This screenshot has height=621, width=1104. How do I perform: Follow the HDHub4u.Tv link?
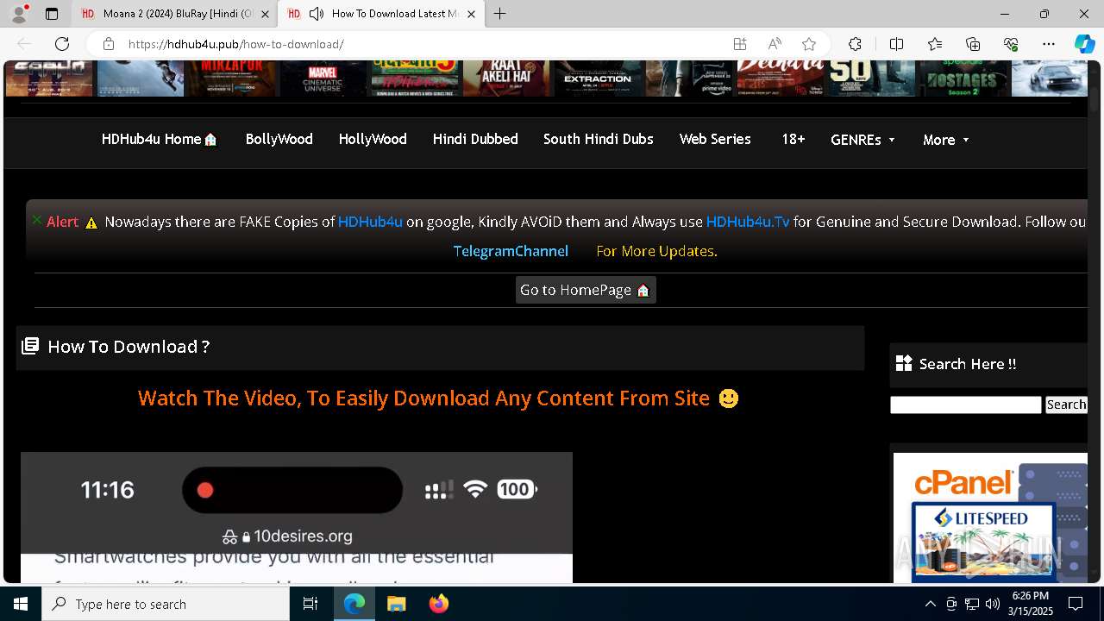(748, 222)
